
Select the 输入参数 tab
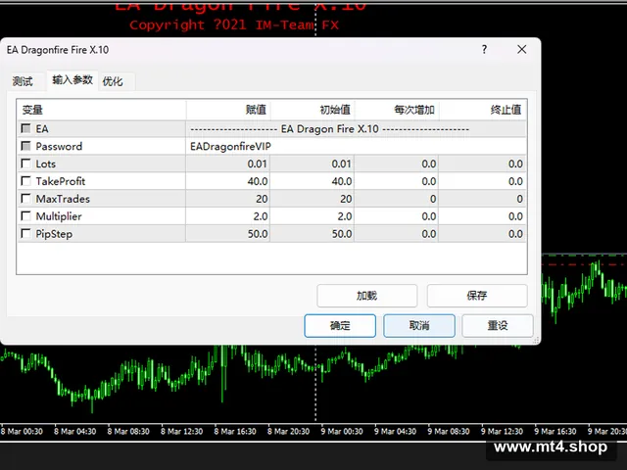point(72,80)
